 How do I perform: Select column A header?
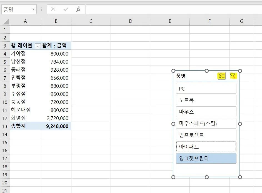pyautogui.click(x=25, y=21)
